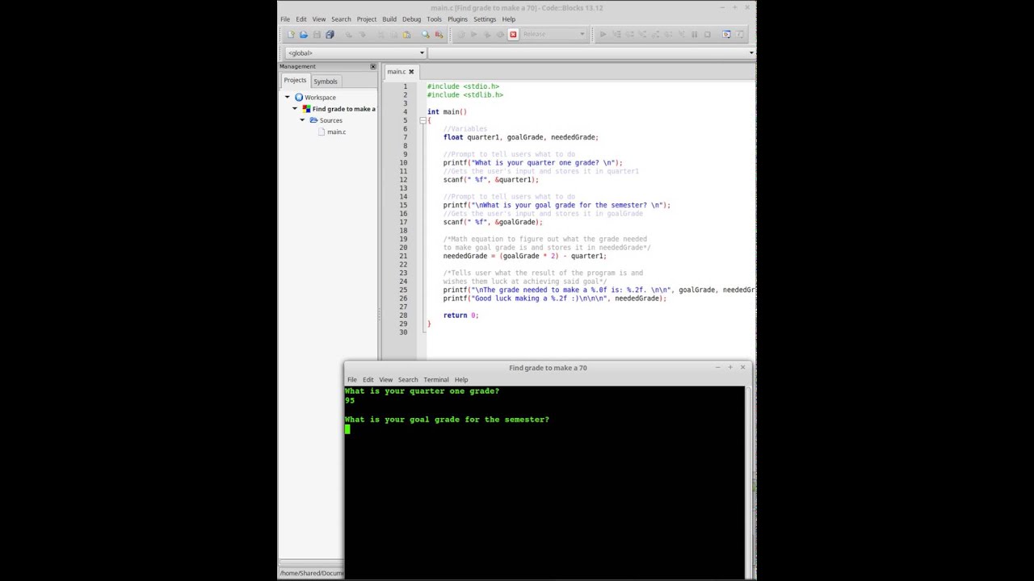Open the Debugging windows icon

point(726,34)
